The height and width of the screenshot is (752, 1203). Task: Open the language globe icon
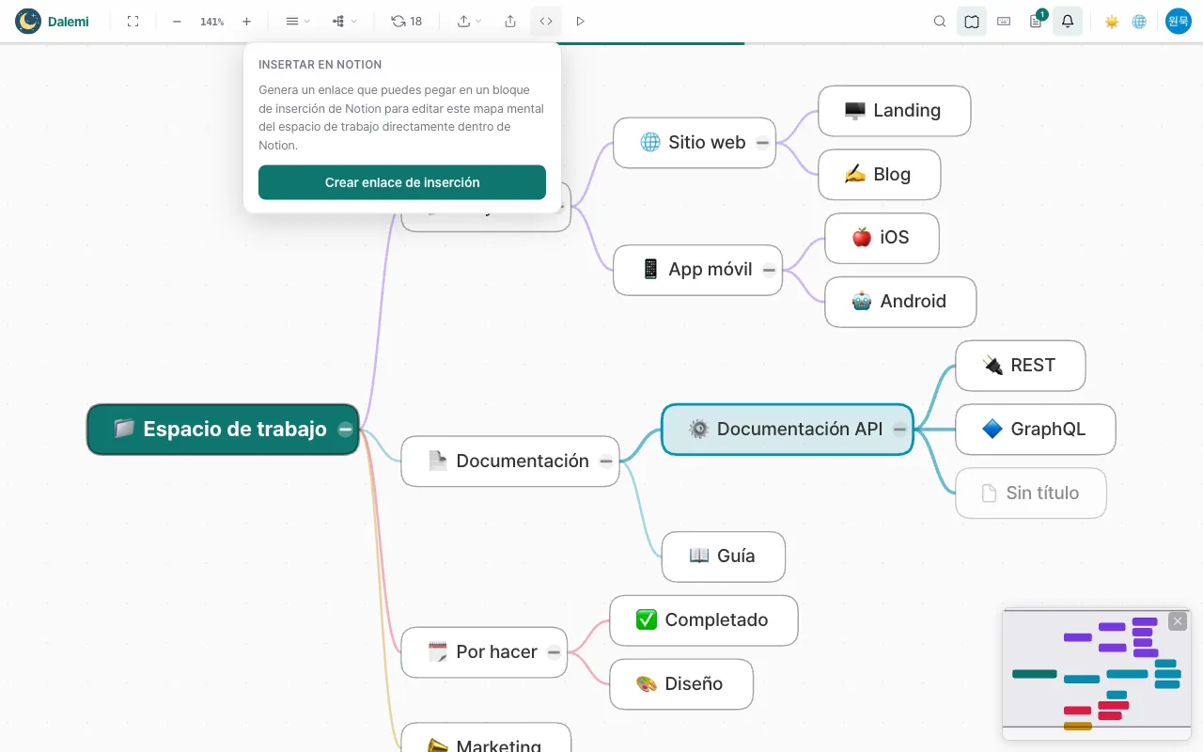1139,21
